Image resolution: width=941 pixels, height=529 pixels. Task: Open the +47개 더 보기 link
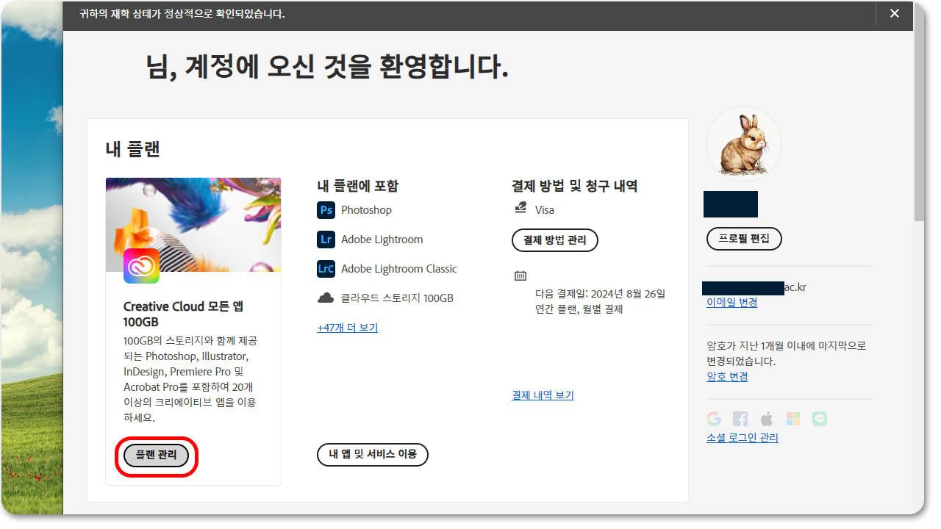(x=347, y=328)
